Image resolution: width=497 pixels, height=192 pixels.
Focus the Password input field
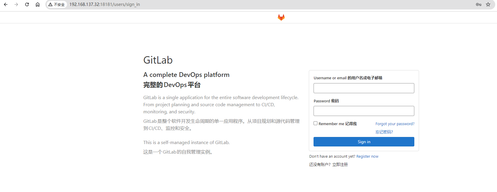(x=364, y=111)
